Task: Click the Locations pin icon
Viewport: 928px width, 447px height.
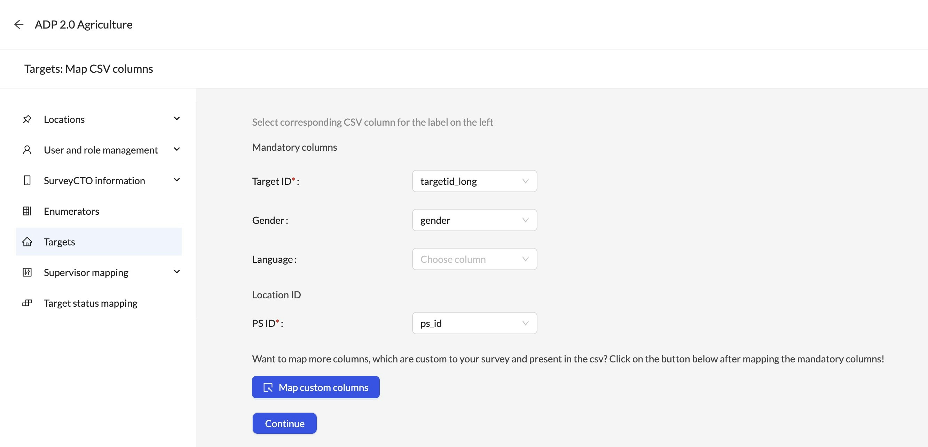Action: (27, 119)
